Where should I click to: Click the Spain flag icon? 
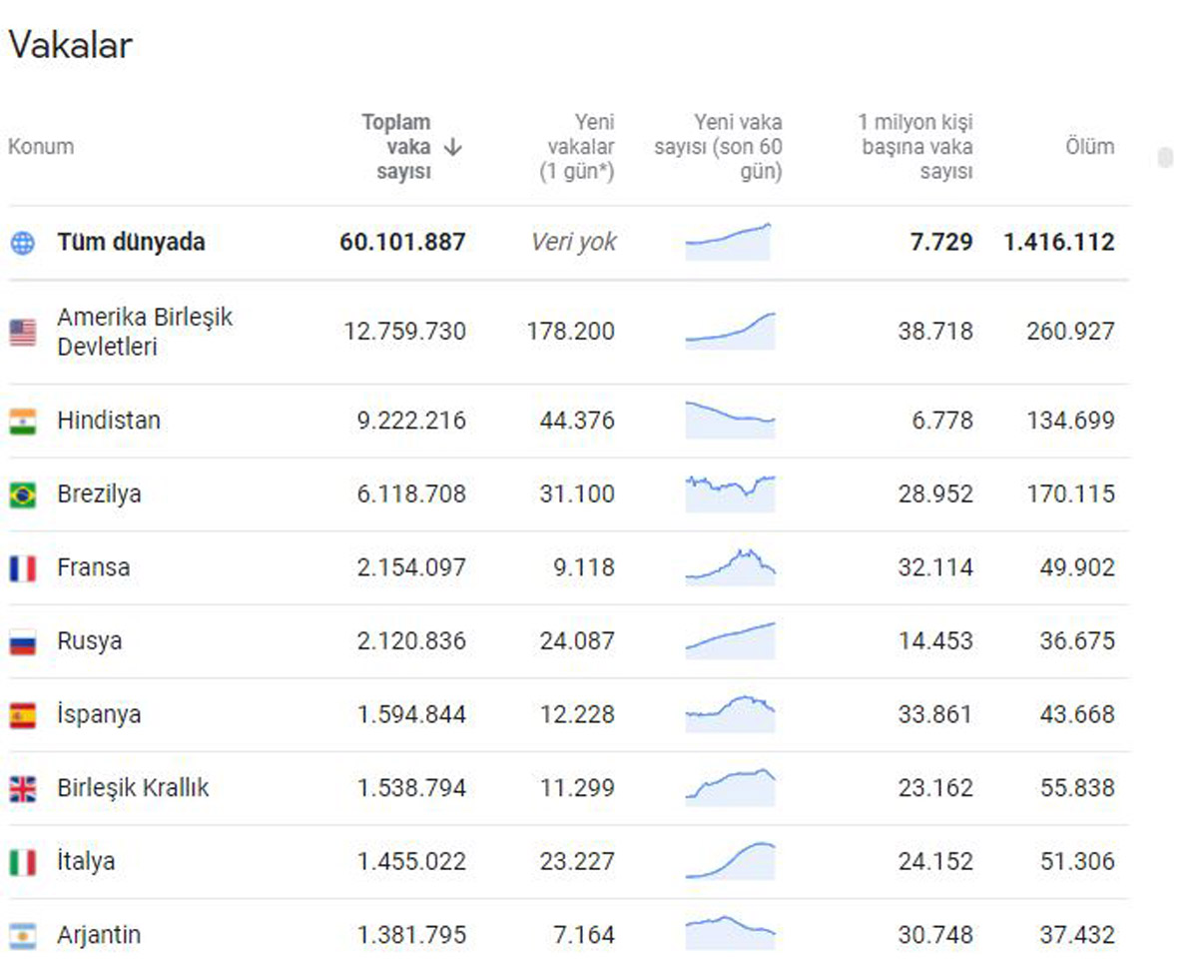[x=23, y=715]
